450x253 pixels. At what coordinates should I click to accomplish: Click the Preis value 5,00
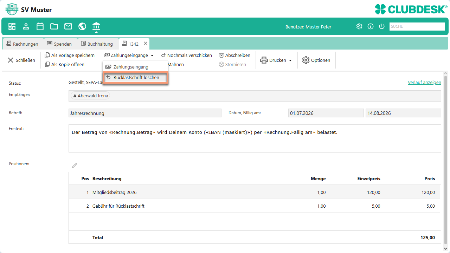[431, 206]
